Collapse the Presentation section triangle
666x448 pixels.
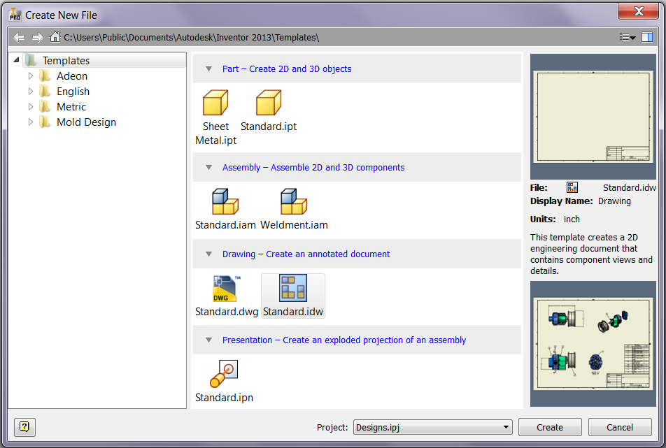pyautogui.click(x=208, y=340)
